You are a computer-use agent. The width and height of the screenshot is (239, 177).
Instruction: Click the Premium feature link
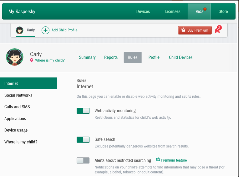point(174,160)
